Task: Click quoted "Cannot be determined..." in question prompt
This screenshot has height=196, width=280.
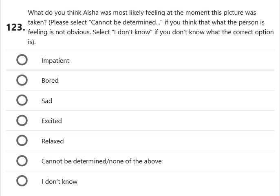Action: [126, 22]
